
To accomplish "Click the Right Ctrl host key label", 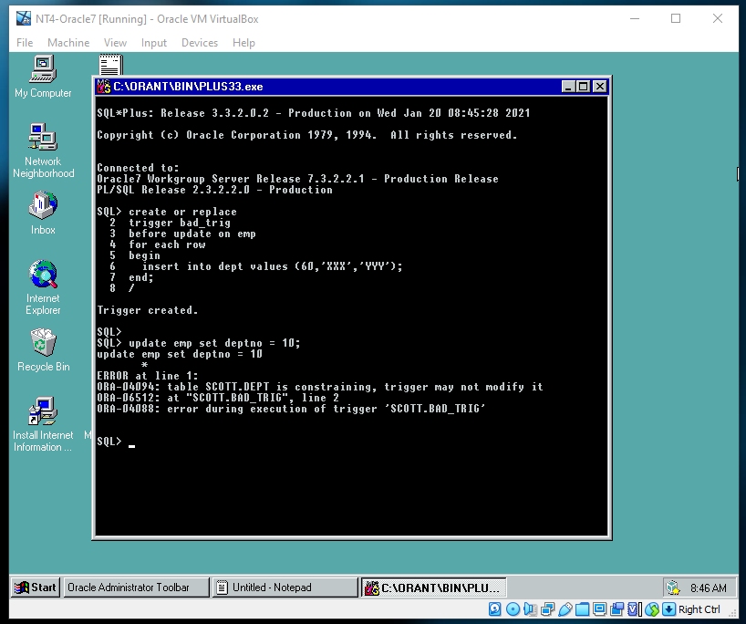I will click(x=699, y=609).
